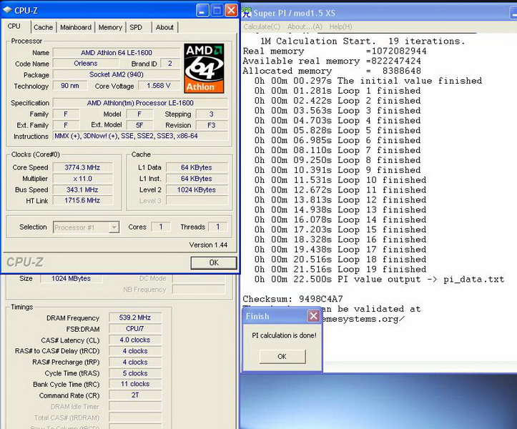517x429 pixels.
Task: Select the CPU tab in CPU-Z
Action: (14, 26)
